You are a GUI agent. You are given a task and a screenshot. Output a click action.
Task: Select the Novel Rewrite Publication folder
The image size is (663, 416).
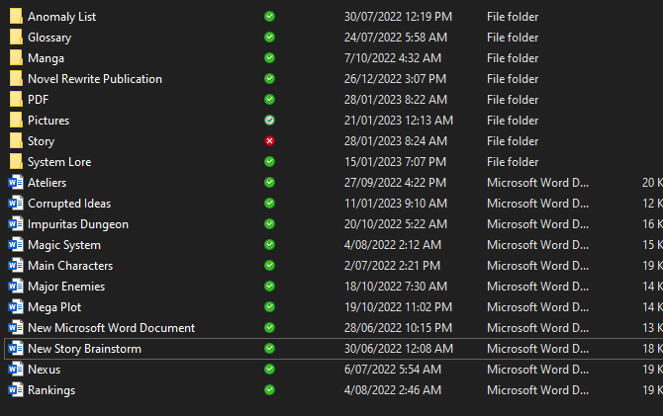pos(94,79)
